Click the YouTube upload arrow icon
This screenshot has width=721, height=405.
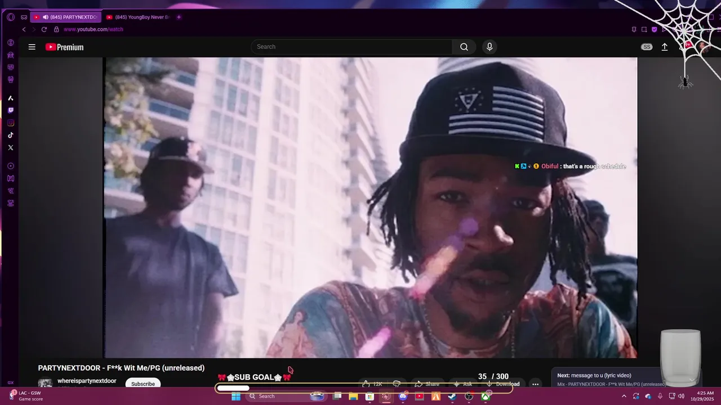[665, 47]
